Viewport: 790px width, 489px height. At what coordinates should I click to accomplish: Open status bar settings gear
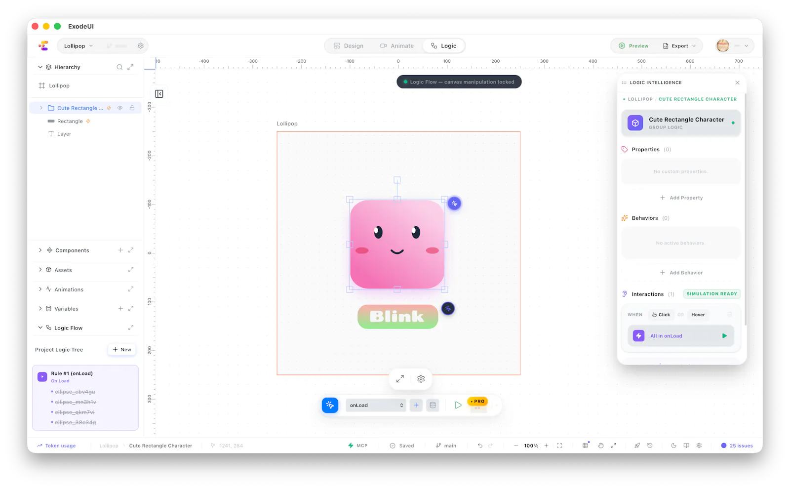pyautogui.click(x=699, y=446)
